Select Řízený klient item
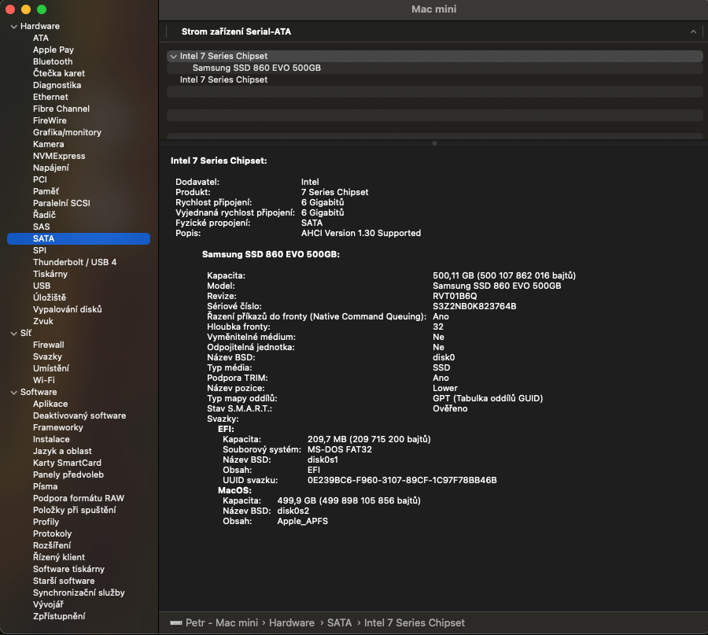The width and height of the screenshot is (708, 635). click(59, 557)
